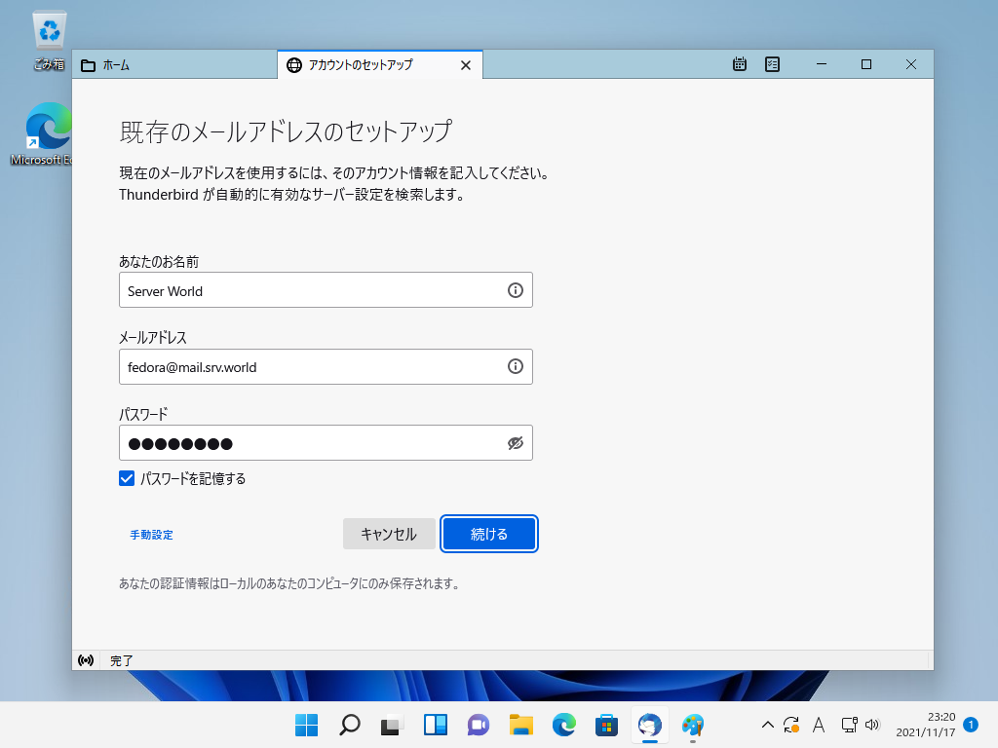The width and height of the screenshot is (998, 748).
Task: Open Recycle Bin on the desktop
Action: [x=49, y=31]
